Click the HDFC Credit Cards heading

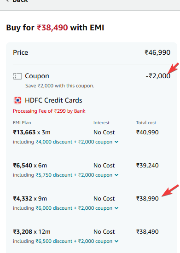[53, 100]
